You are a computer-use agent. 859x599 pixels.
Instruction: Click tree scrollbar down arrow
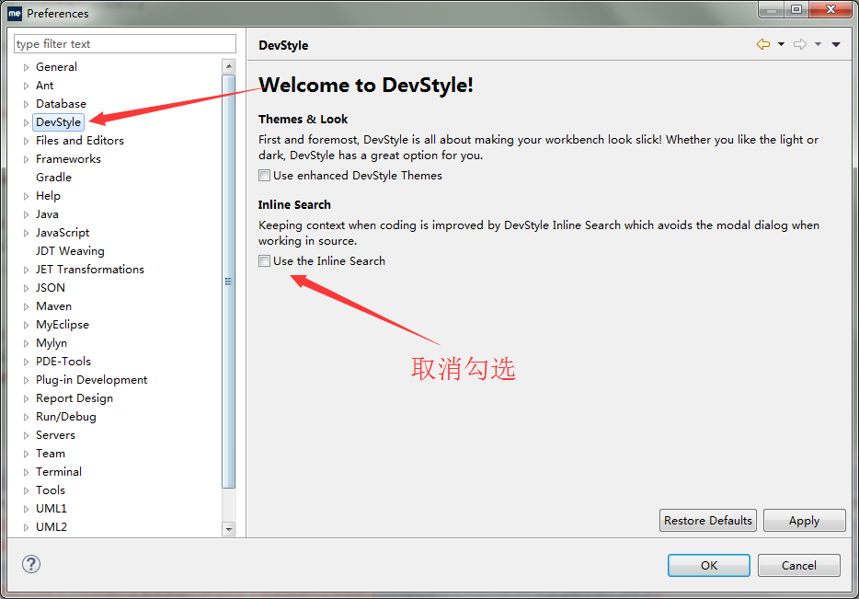click(x=229, y=529)
